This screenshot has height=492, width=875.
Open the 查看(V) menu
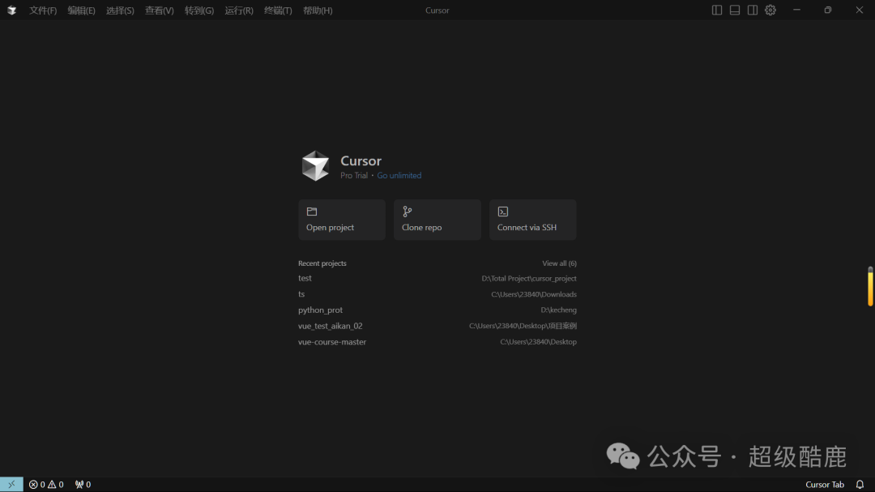[159, 10]
